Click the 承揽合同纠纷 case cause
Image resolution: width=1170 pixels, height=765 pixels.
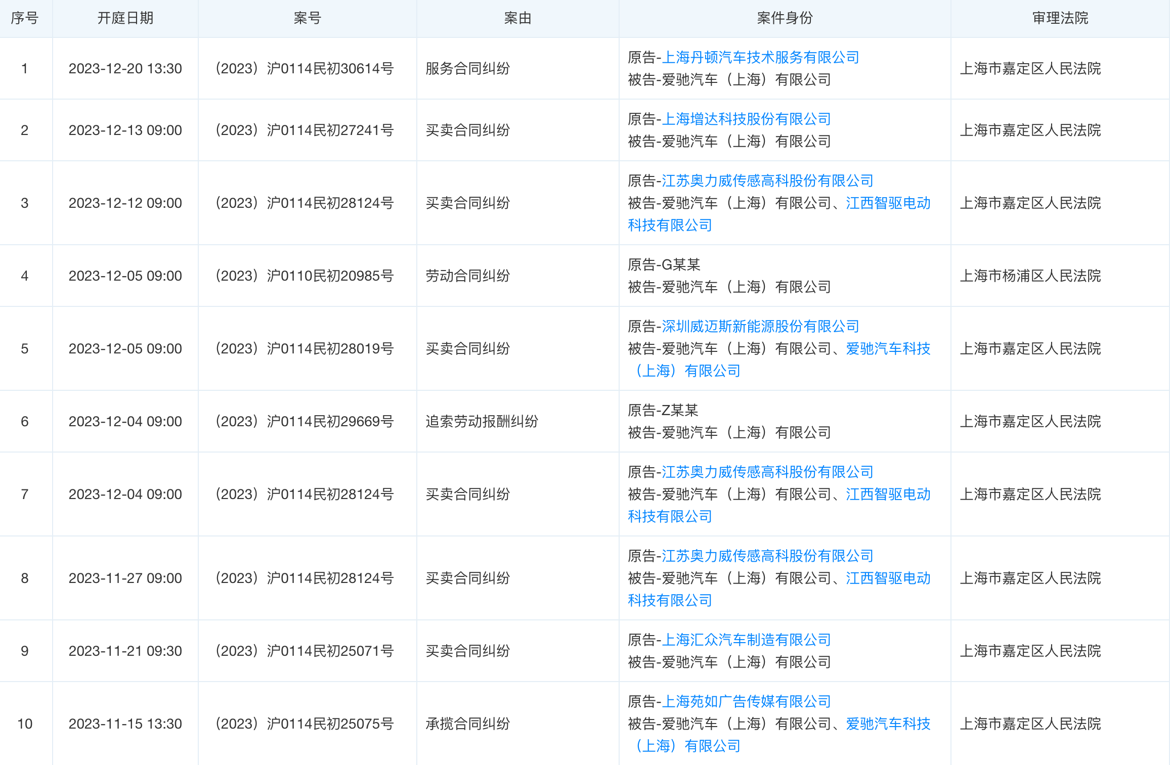click(x=468, y=724)
